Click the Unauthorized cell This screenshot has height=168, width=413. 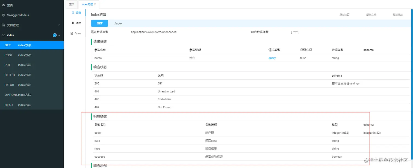[166, 91]
